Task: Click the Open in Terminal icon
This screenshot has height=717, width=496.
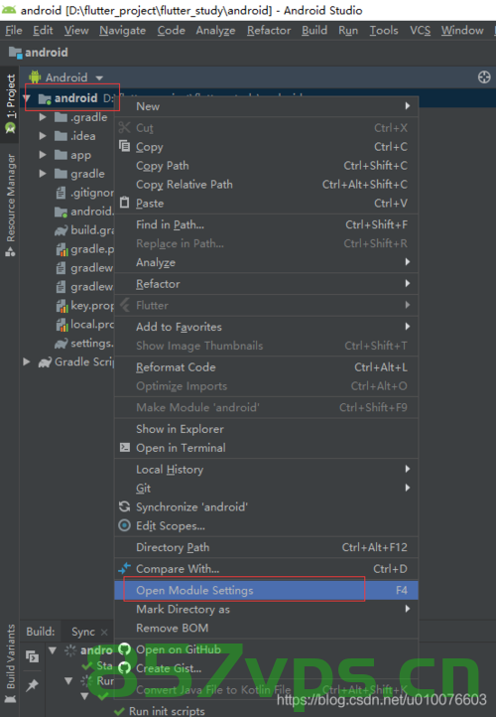Action: pos(124,448)
